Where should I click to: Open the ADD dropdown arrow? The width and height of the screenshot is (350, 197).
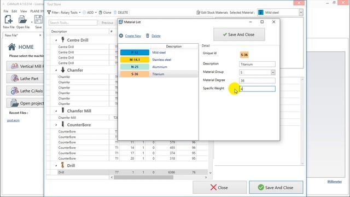point(96,13)
